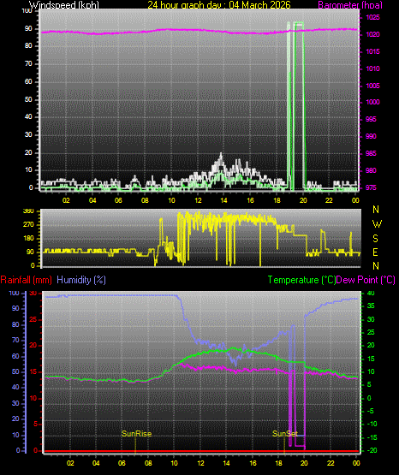Click the '270' wind direction axis value
Viewport: 399px width, 475px height.
[x=28, y=225]
